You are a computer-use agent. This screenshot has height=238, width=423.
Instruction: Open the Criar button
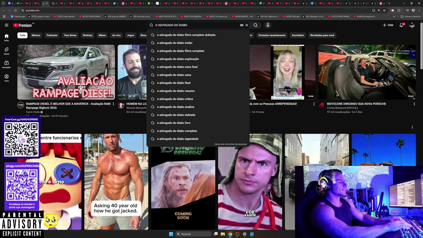point(388,25)
